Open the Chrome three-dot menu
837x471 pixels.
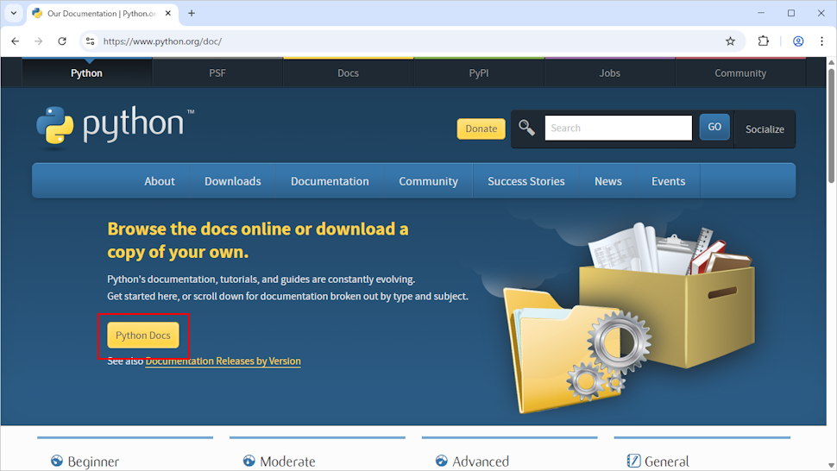[x=821, y=41]
